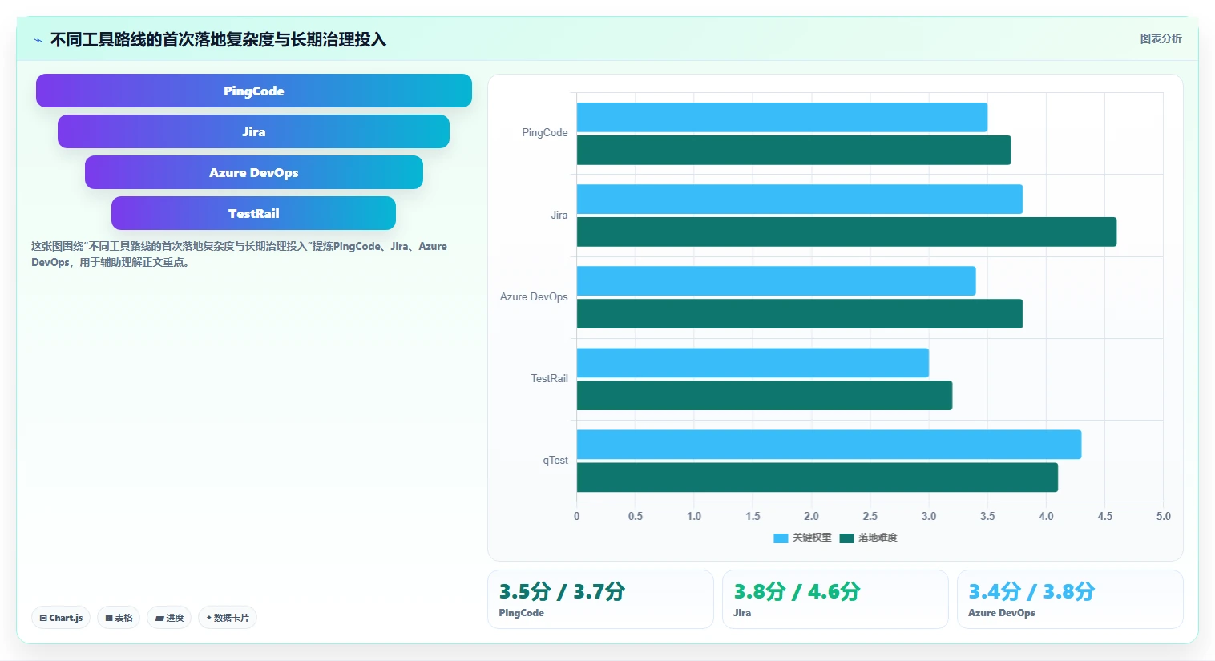1215x661 pixels.
Task: Select the PingCode funnel bar
Action: click(x=254, y=91)
